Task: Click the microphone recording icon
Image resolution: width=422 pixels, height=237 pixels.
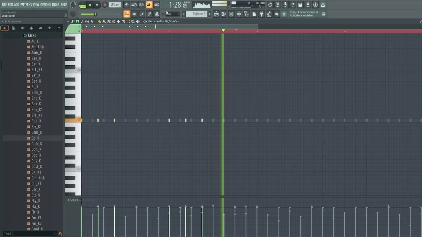Action: tap(285, 5)
